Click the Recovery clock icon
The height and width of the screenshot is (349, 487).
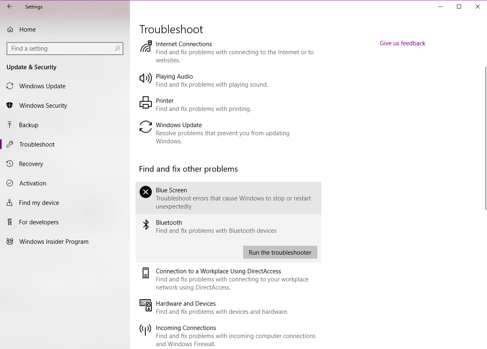pos(10,164)
